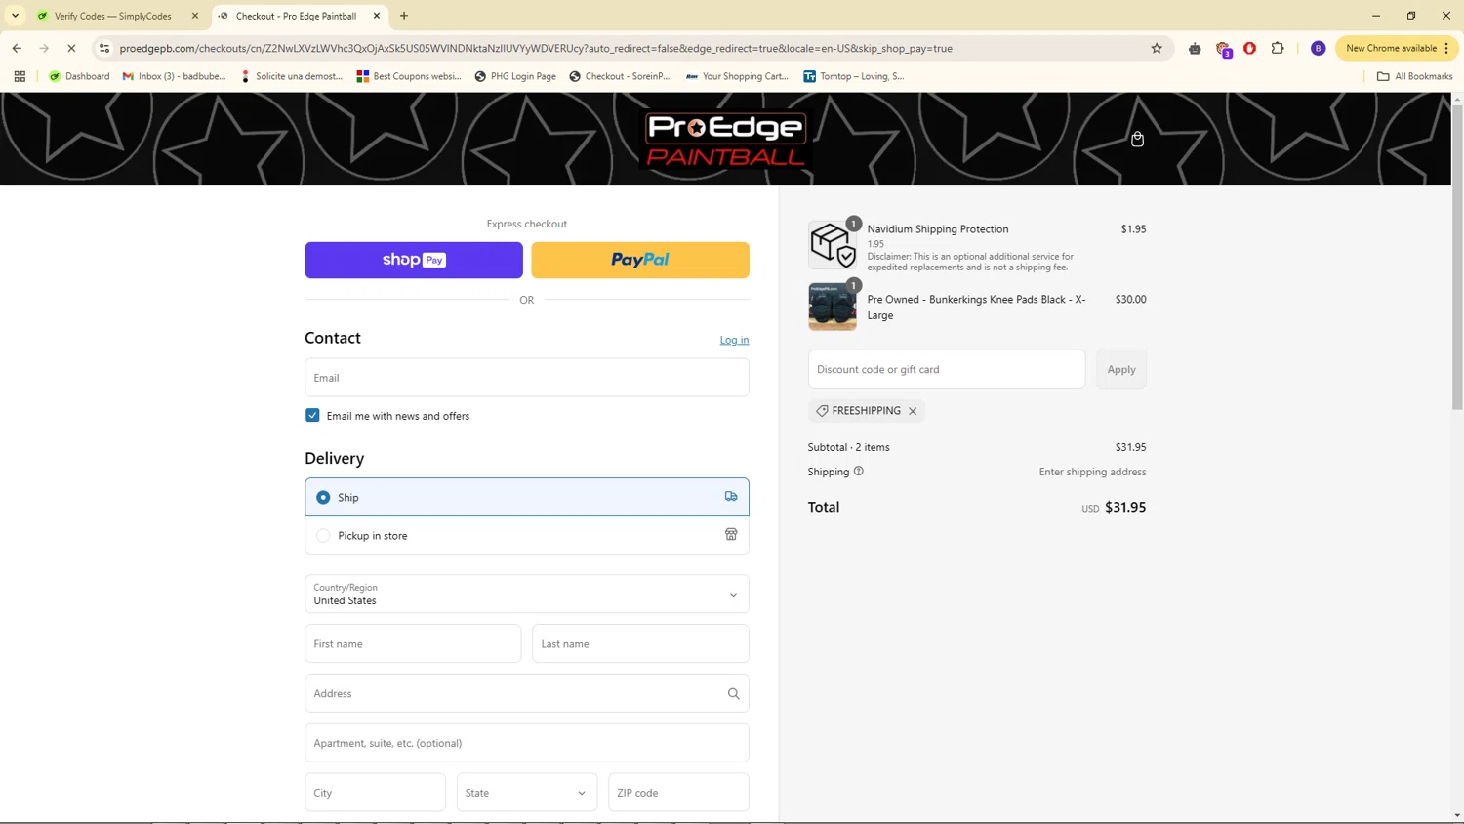Click the Enter shipping address text
The image size is (1464, 824).
point(1092,472)
